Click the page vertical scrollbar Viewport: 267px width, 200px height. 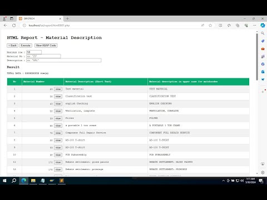[x=257, y=57]
